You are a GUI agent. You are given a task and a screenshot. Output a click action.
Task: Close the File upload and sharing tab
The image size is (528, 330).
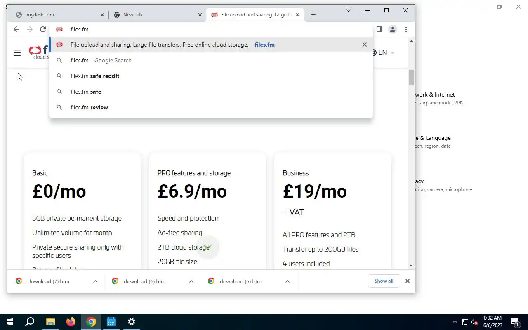297,15
